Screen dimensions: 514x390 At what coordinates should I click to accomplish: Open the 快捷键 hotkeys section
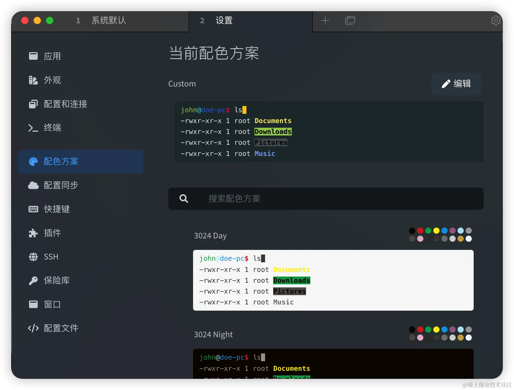[81, 209]
